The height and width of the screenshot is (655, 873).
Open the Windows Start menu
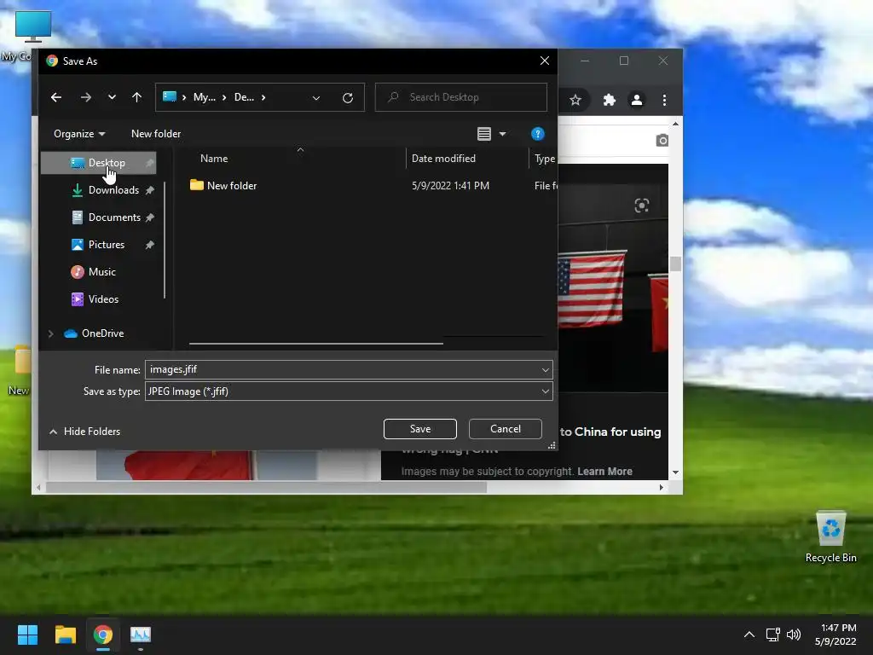click(x=27, y=635)
